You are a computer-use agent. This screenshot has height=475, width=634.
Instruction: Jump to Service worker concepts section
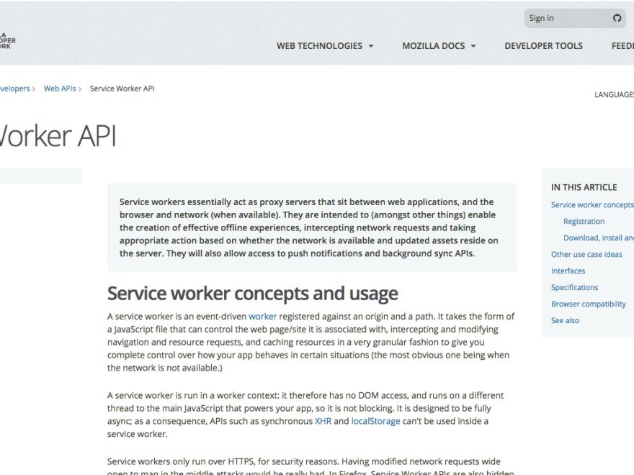tap(592, 204)
